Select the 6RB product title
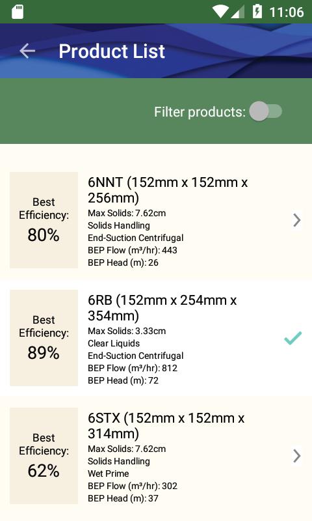This screenshot has height=521, width=312. click(x=162, y=307)
